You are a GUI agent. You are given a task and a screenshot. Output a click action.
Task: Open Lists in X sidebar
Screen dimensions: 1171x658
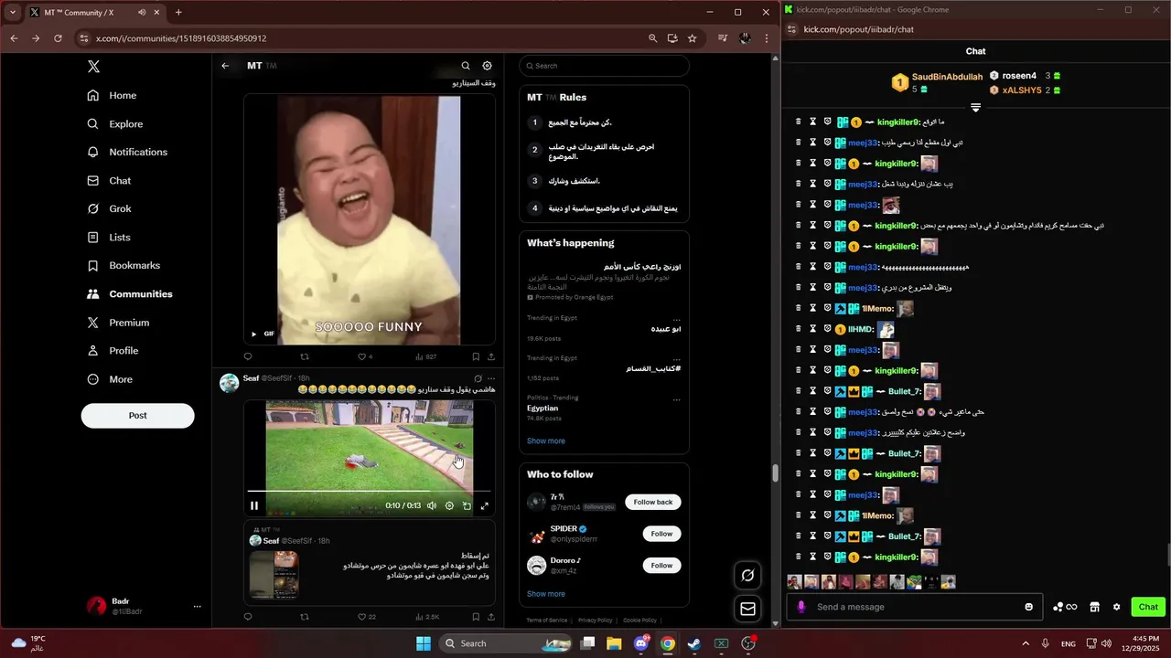coord(108,238)
